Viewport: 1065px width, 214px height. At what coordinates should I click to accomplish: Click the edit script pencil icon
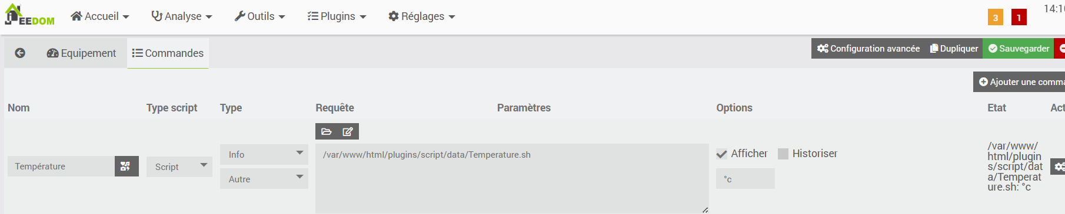(x=348, y=131)
